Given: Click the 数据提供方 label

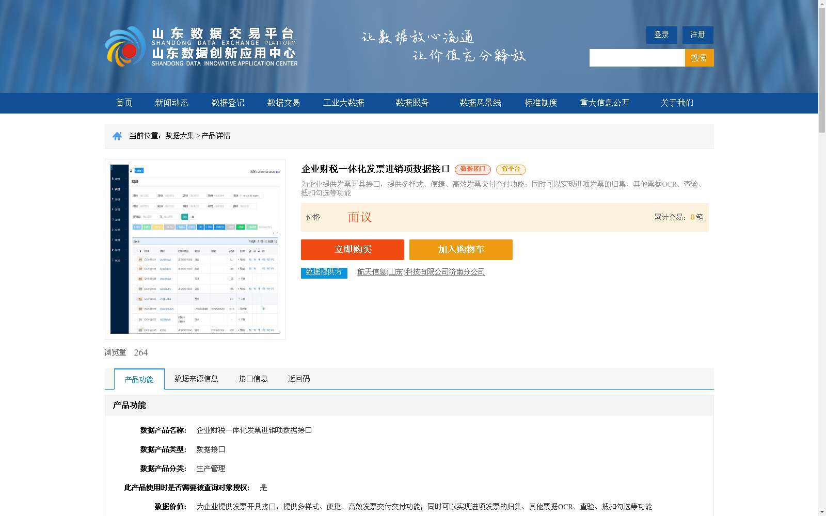Looking at the screenshot, I should tap(324, 272).
